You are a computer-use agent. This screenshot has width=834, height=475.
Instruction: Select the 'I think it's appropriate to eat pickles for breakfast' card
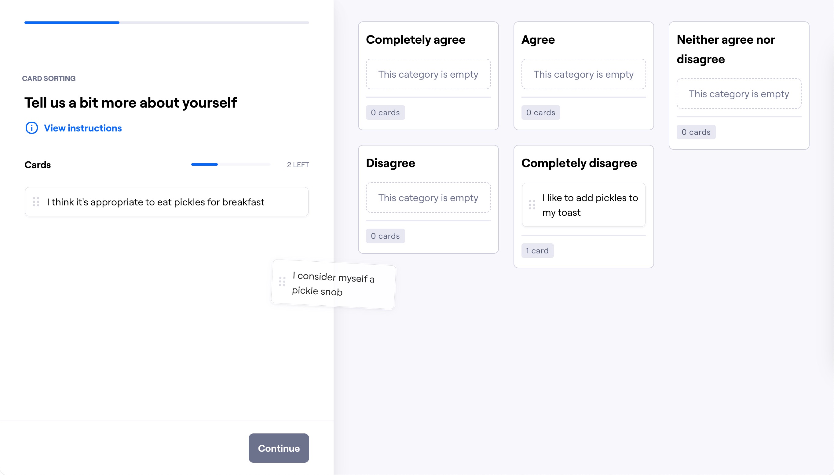(166, 202)
